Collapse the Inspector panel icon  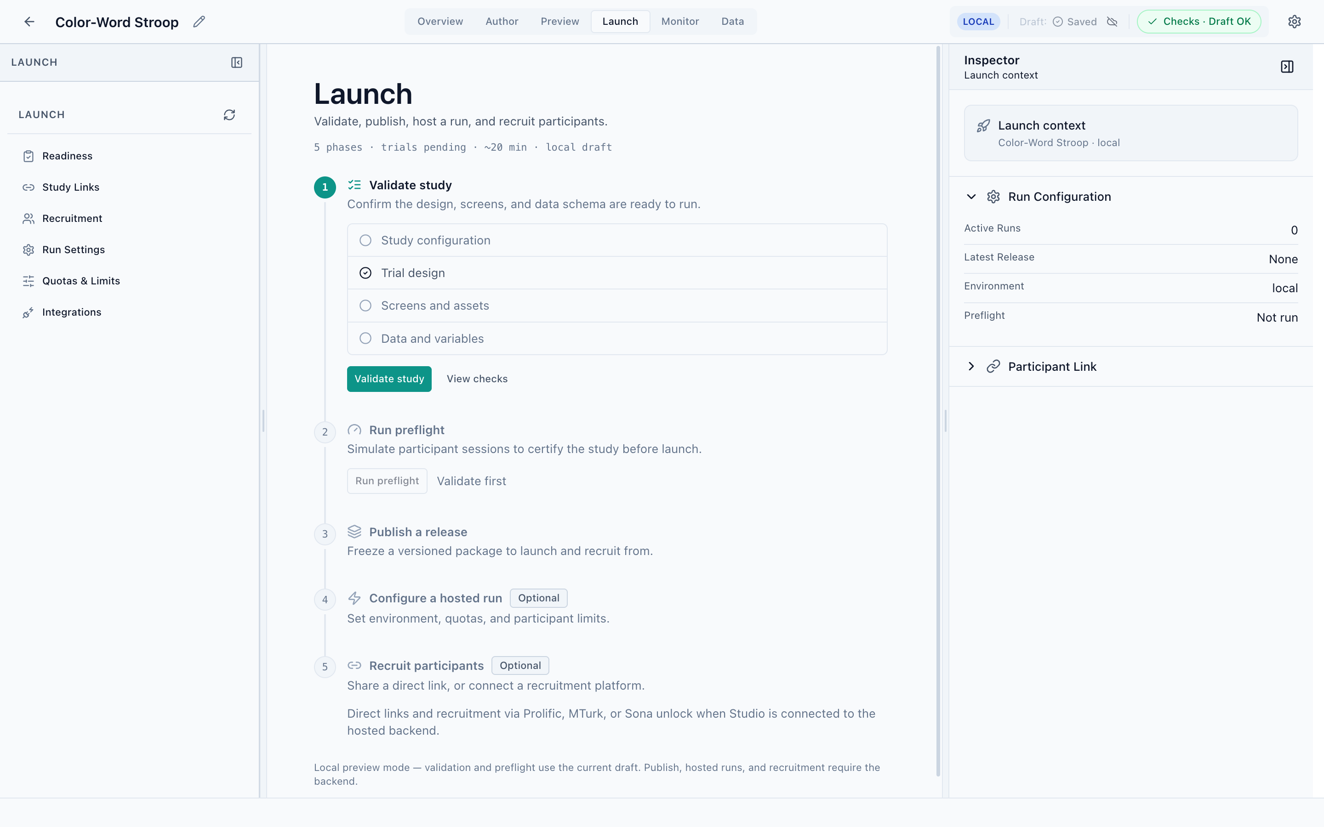(1287, 67)
